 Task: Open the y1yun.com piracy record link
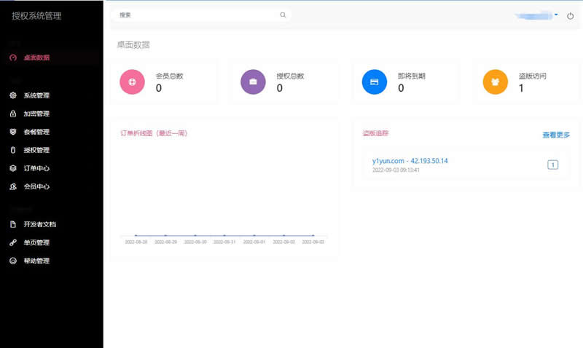pos(410,161)
